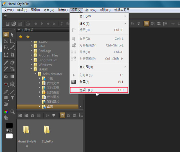Open the HornilStylePix folder thumbnail
Image resolution: width=180 pixels, height=152 pixels.
(27, 136)
